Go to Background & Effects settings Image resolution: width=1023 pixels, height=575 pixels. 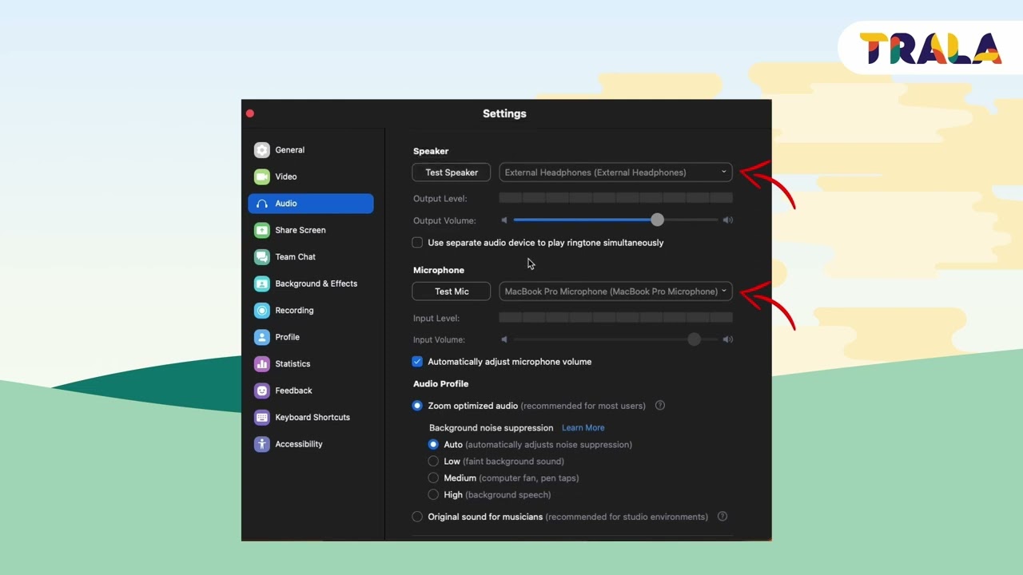tap(311, 284)
